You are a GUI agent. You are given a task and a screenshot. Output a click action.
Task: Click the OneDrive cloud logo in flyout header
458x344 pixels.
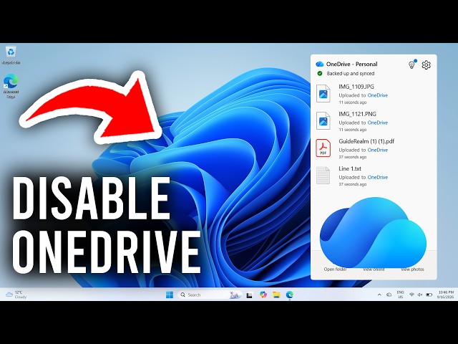click(x=320, y=64)
